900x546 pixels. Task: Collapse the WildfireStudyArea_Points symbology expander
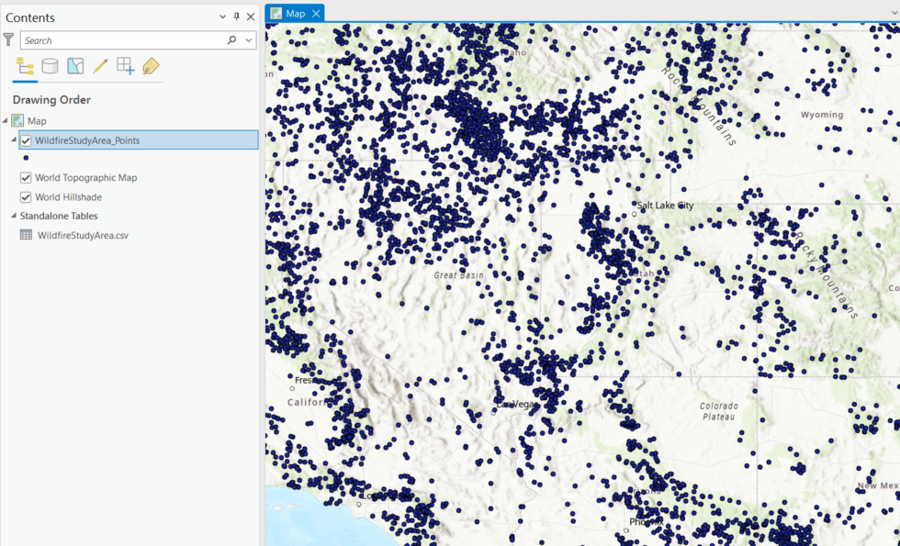[x=15, y=139]
